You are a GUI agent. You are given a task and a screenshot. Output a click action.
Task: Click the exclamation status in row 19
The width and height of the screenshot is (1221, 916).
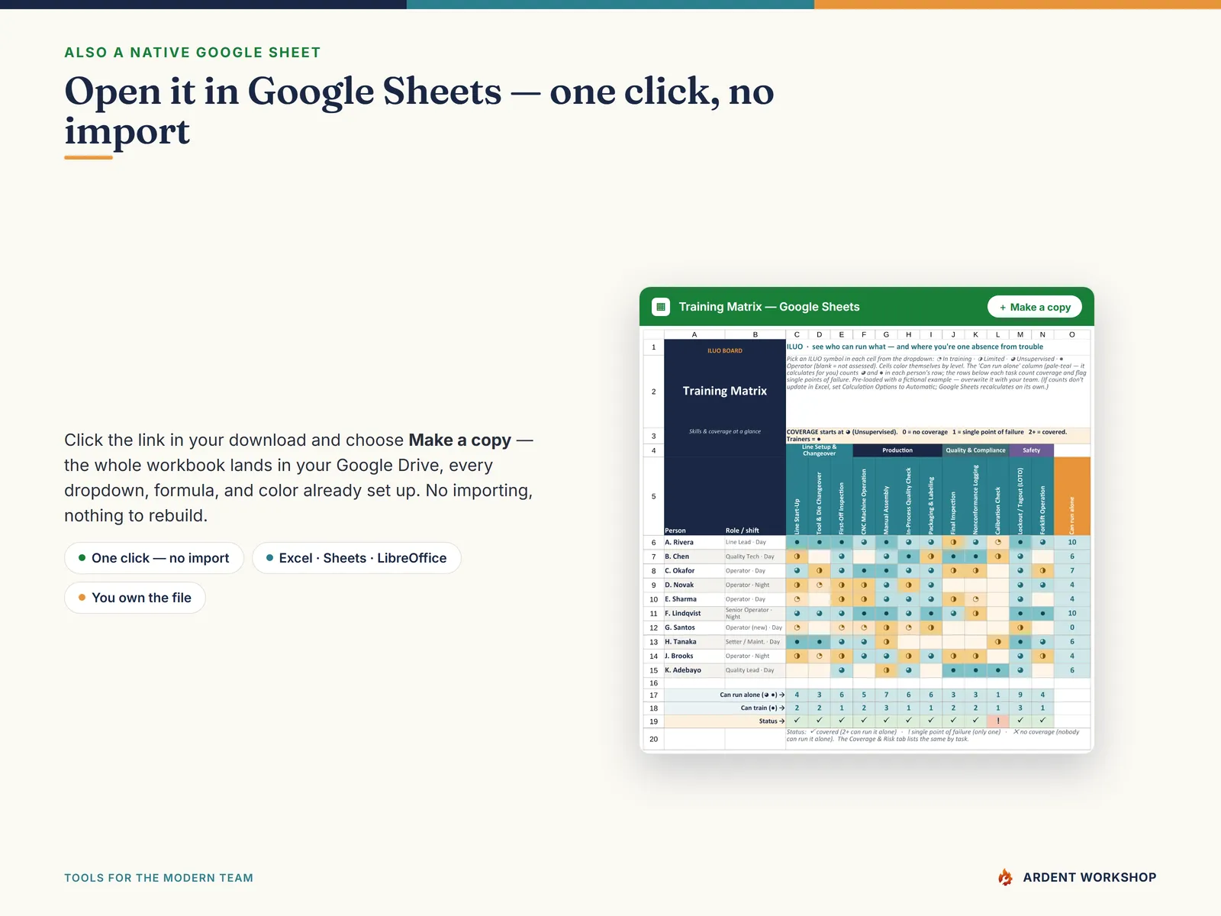[x=997, y=721]
